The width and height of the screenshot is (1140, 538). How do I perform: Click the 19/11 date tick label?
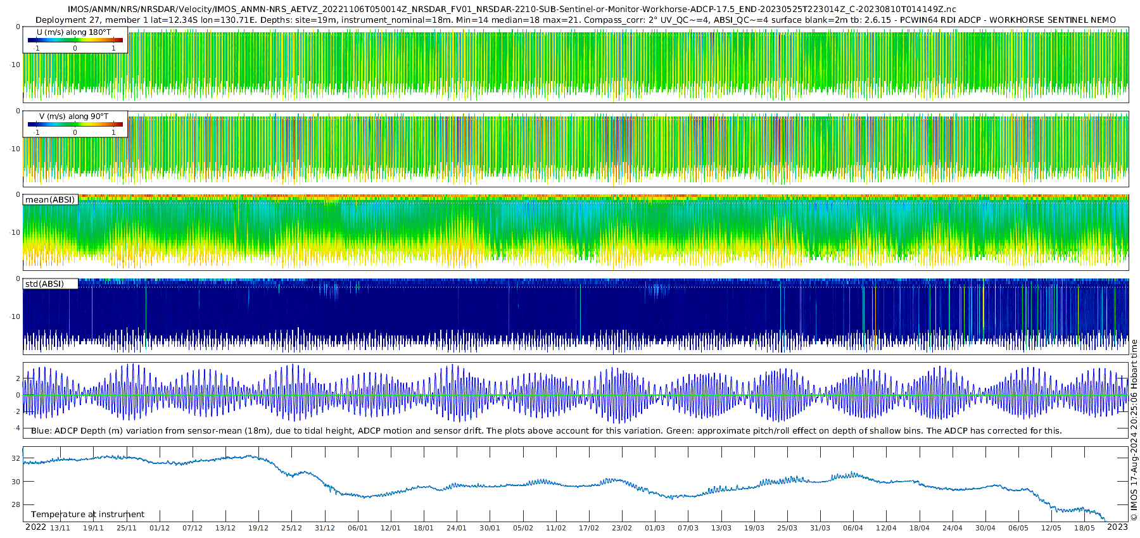(93, 528)
